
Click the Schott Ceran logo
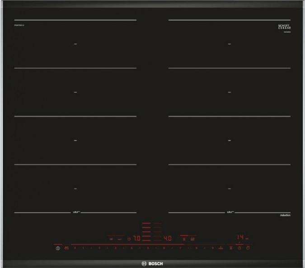pos(283,27)
